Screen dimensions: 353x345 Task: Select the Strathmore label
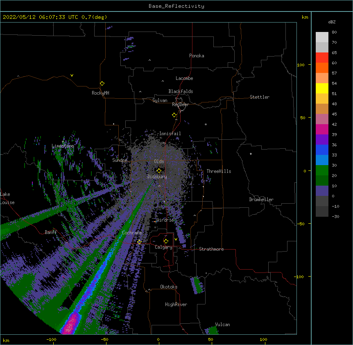click(x=211, y=249)
